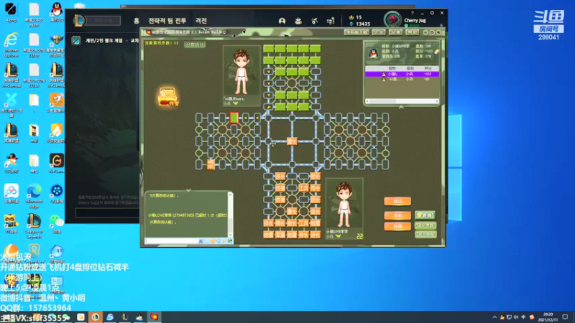Click your own player avatar showing 22

[344, 205]
